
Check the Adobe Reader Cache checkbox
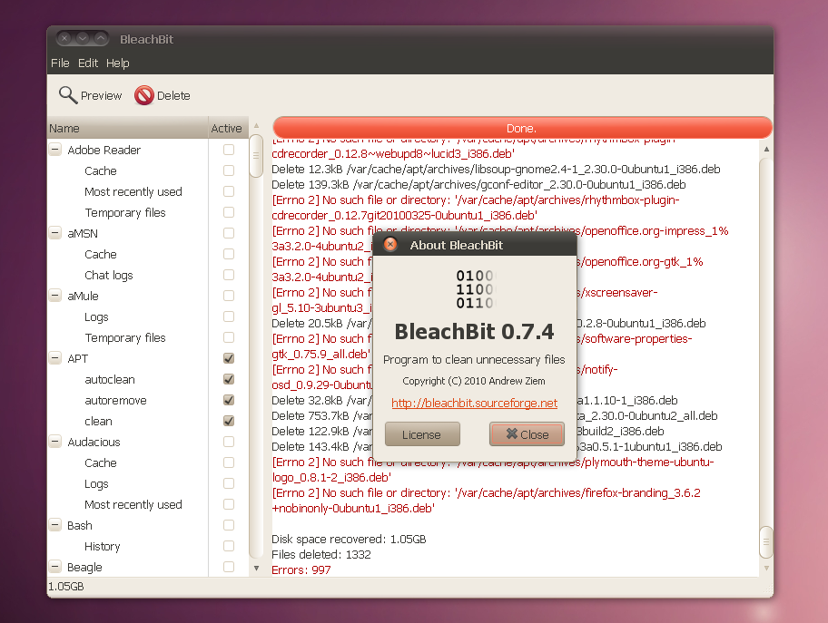pyautogui.click(x=229, y=170)
